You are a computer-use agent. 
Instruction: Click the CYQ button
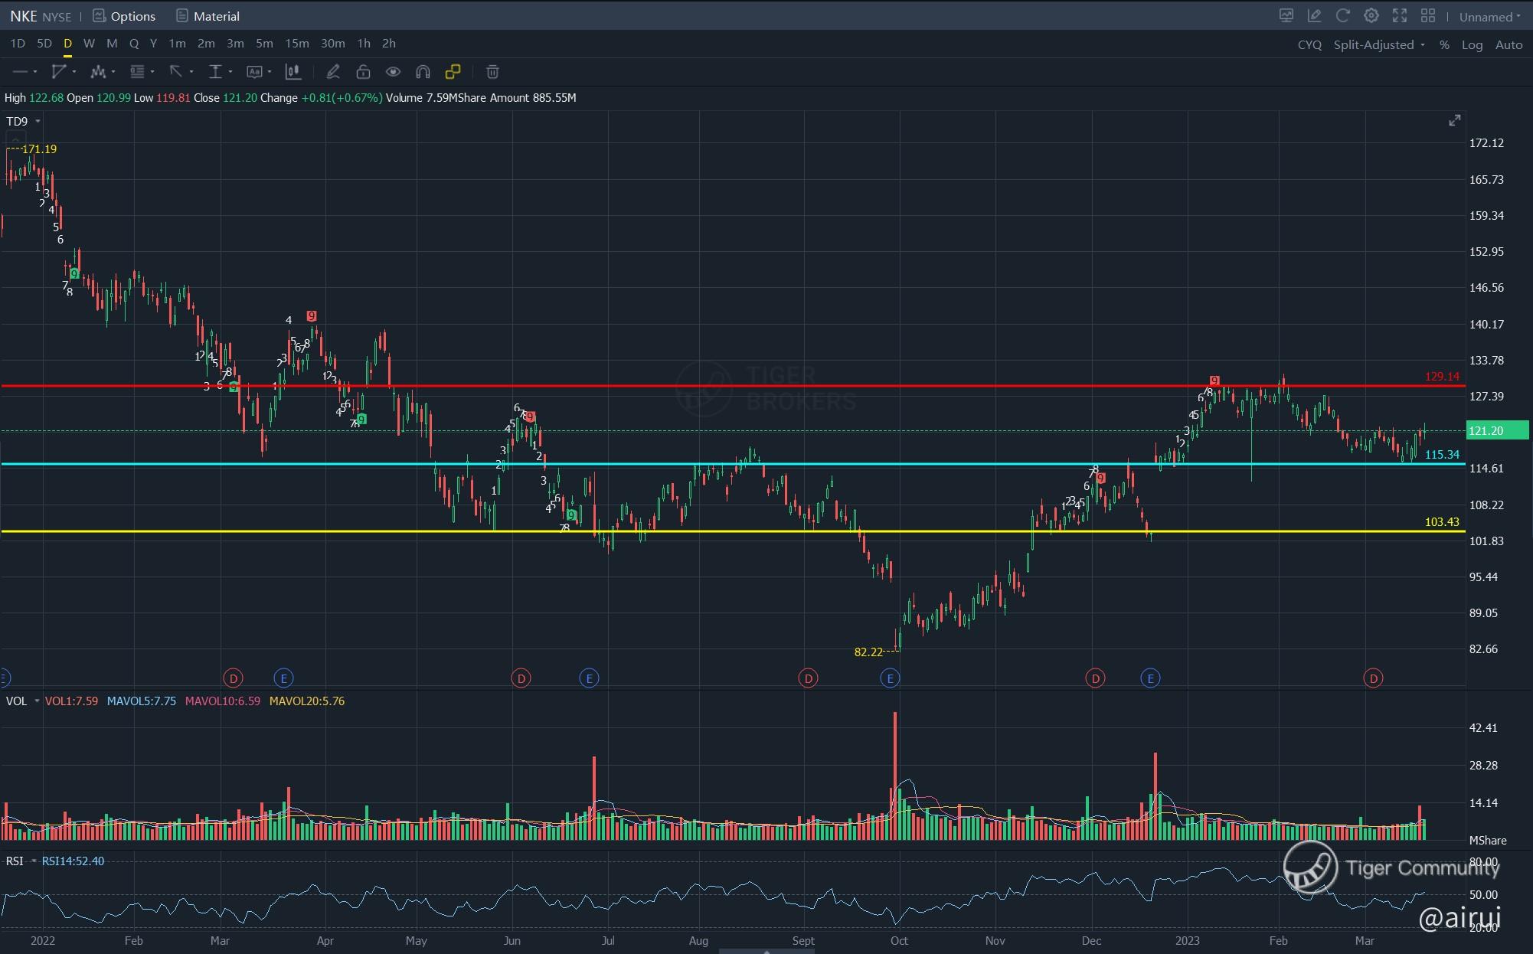click(x=1309, y=44)
